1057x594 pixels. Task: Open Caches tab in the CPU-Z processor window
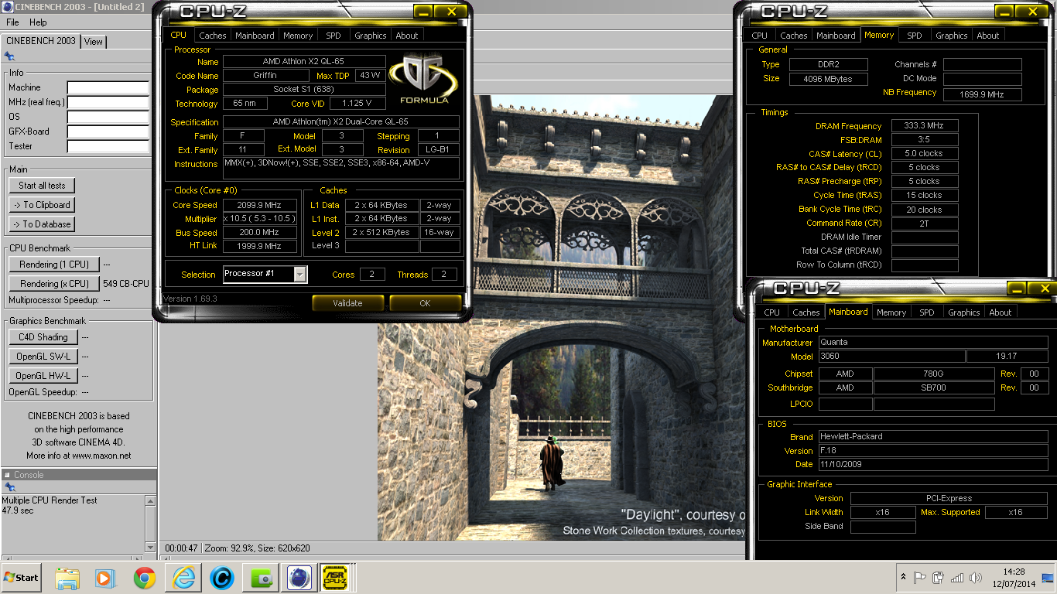pyautogui.click(x=212, y=36)
